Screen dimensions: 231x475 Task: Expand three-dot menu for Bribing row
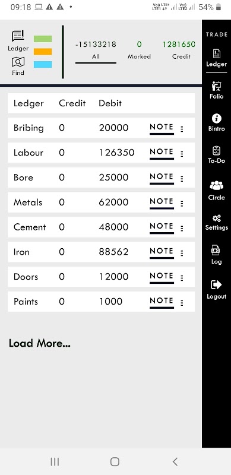(182, 129)
